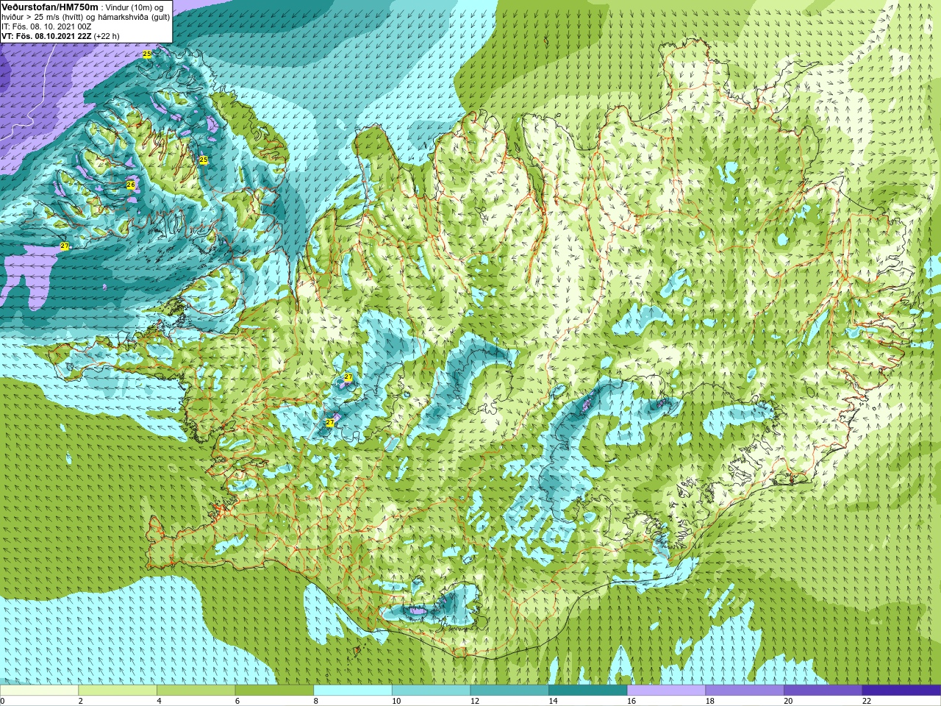Click the 'Vindur (10m) og' caption text
Viewport: 941px width, 706px height.
tap(135, 7)
